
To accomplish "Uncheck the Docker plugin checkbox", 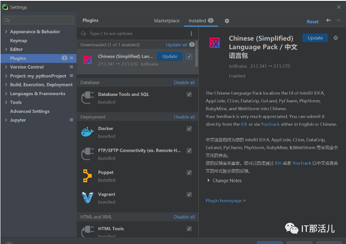I will [x=189, y=129].
